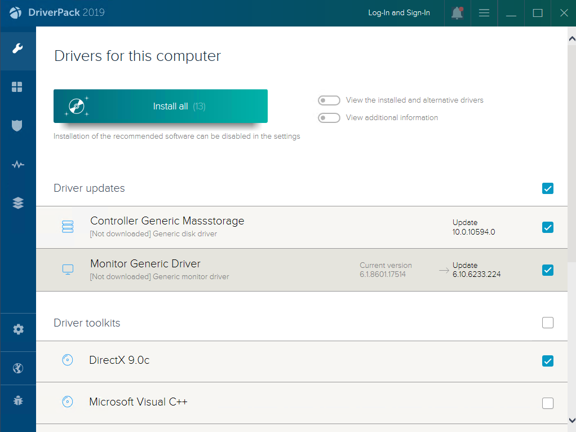The width and height of the screenshot is (576, 432).
Task: Open notifications bell icon
Action: click(x=457, y=13)
